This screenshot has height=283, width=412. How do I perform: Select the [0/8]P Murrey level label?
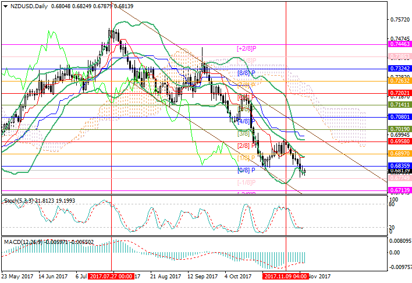pyautogui.click(x=247, y=171)
